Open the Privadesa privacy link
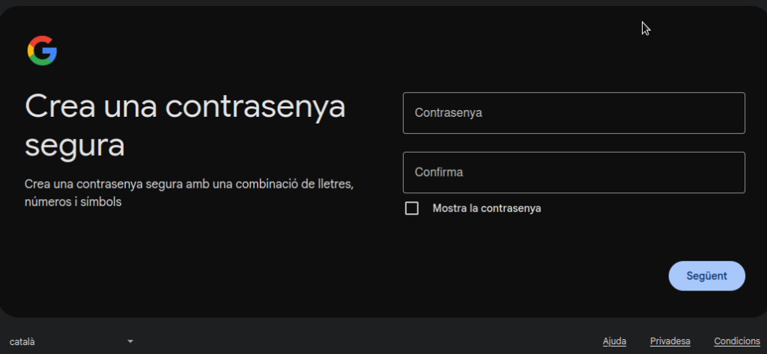 (x=670, y=341)
